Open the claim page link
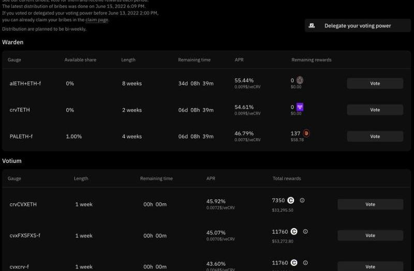The image size is (414, 271). 96,19
